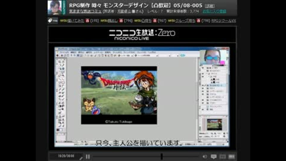Pause the live broadcast playback
This screenshot has height=161, width=286.
pyautogui.click(x=88, y=157)
